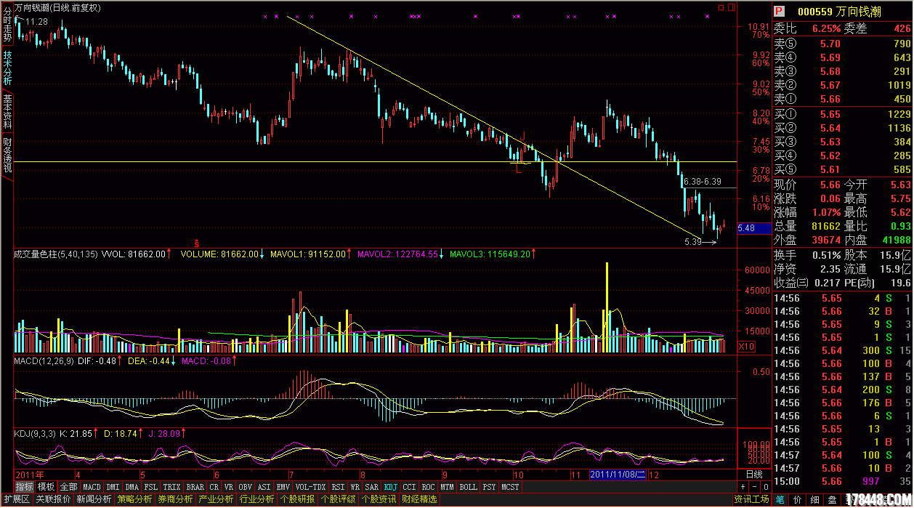Screen dimensions: 914x508
Task: Switch indicator to MACD
Action: [92, 487]
